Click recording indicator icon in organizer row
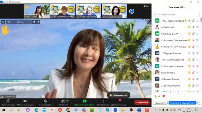Image resolution: width=202 pixels, height=113 pixels. click(x=189, y=21)
